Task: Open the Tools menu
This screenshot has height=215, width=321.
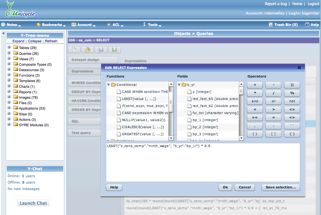Action: (152, 25)
